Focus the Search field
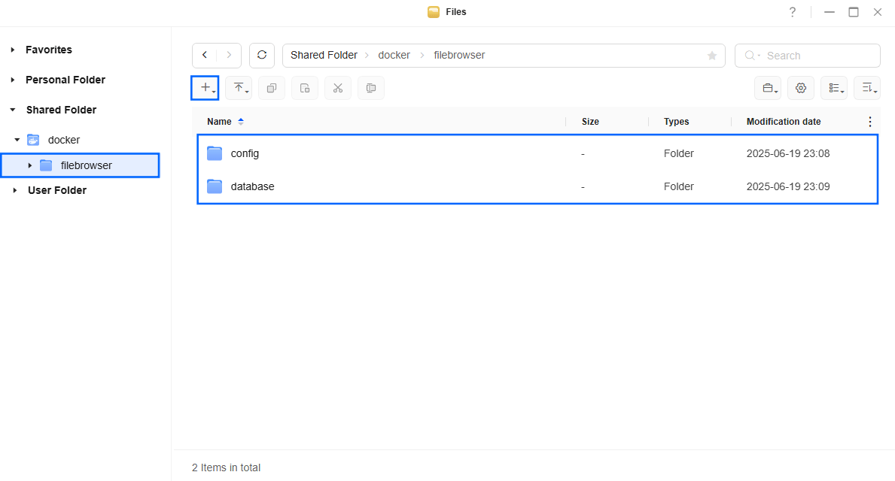 (807, 56)
